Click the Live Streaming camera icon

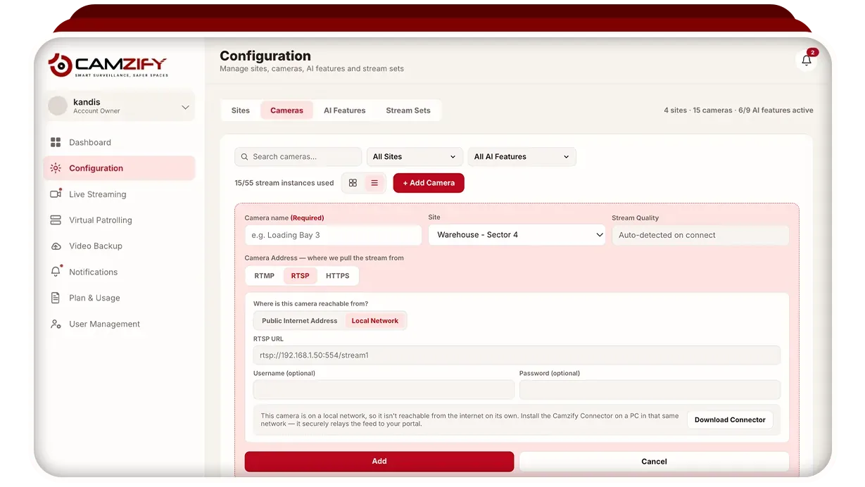[56, 194]
